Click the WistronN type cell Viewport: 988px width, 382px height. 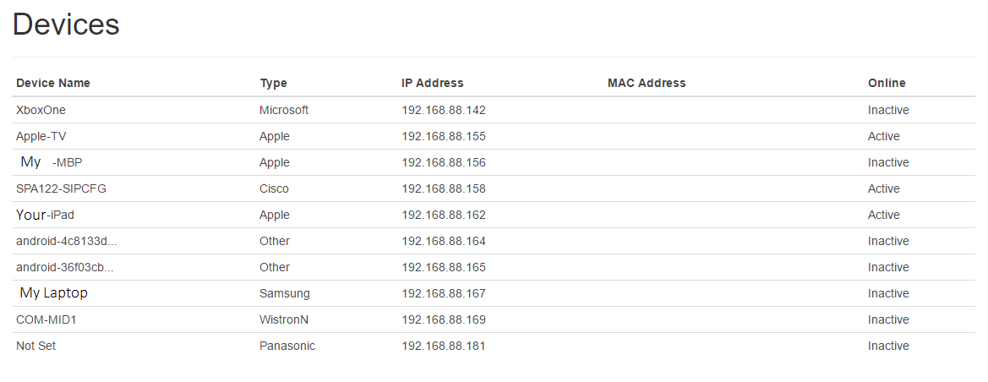click(284, 319)
